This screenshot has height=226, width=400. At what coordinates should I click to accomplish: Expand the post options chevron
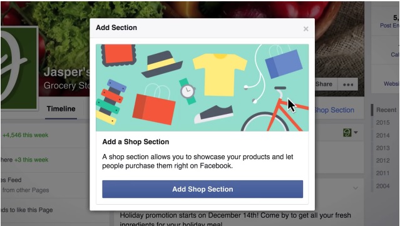pos(356,188)
